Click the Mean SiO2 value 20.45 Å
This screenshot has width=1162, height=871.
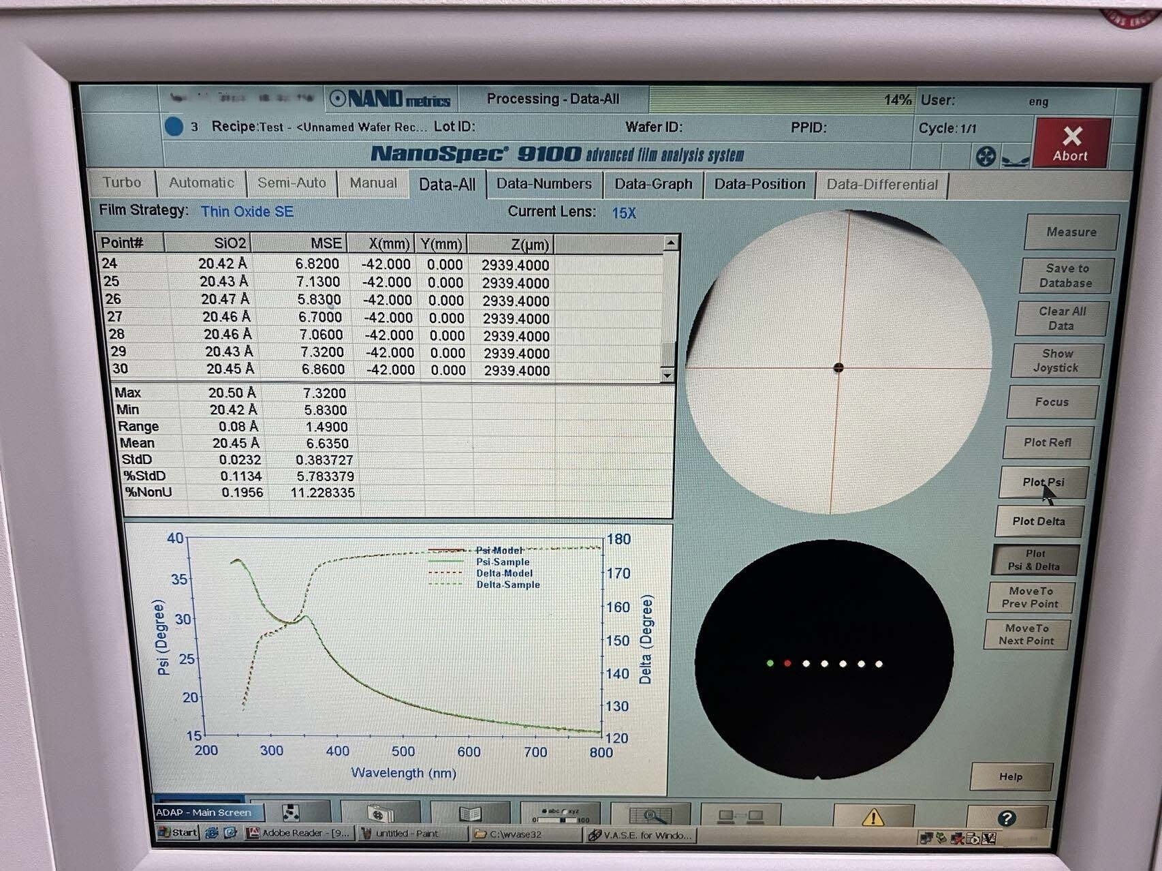point(235,443)
